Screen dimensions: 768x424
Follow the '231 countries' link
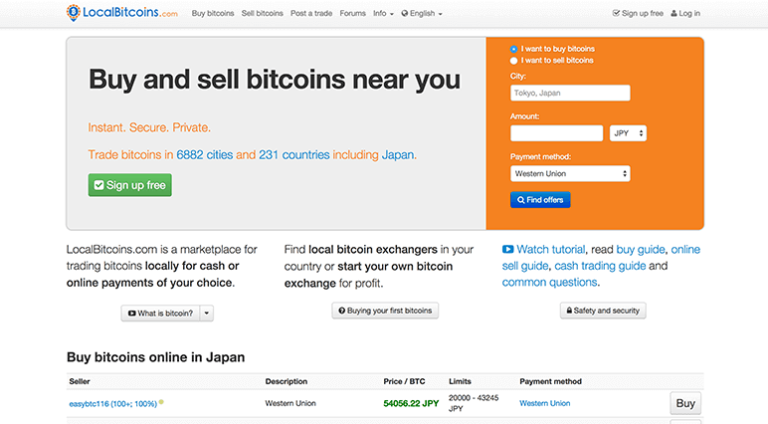(x=293, y=155)
